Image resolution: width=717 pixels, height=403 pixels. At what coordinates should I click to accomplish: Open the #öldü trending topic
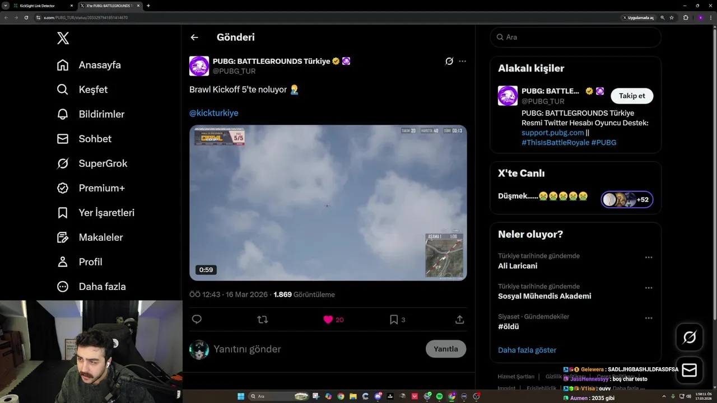tap(509, 326)
